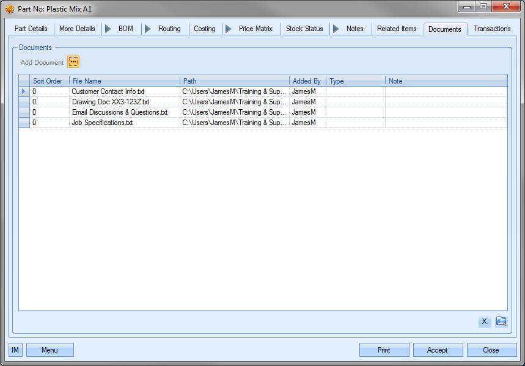Switch to the Transactions tab
Image resolution: width=525 pixels, height=366 pixels.
click(492, 29)
